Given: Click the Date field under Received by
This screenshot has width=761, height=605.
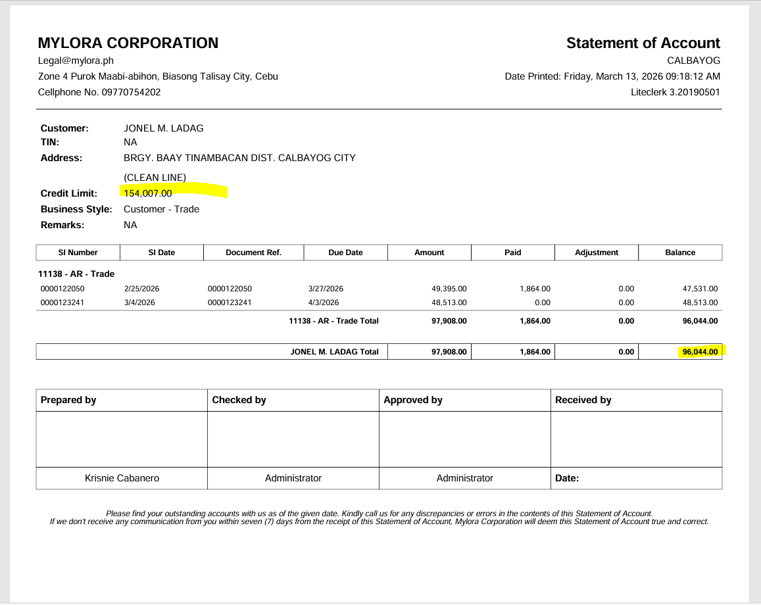Looking at the screenshot, I should coord(567,478).
